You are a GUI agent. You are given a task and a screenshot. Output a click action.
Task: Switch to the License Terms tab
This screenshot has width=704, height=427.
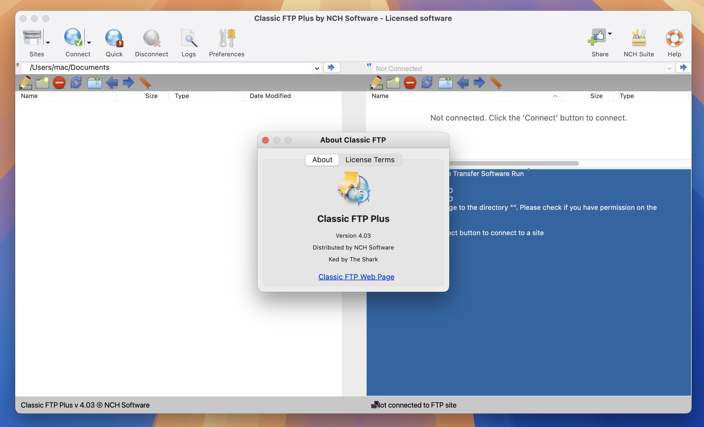pos(369,159)
